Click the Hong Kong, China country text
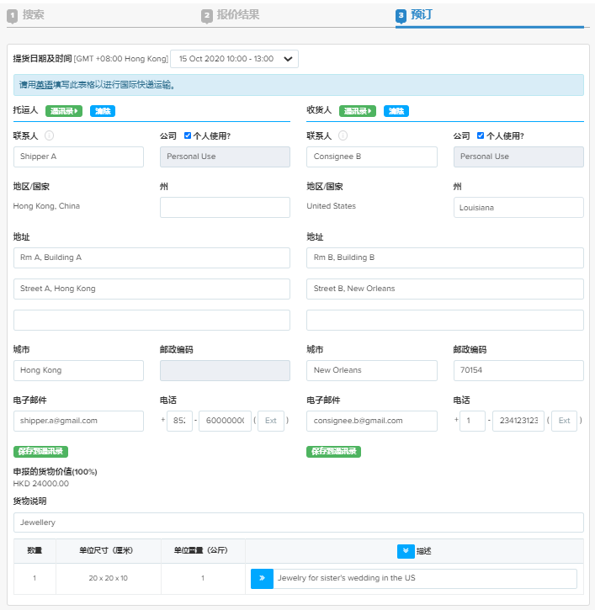The height and width of the screenshot is (610, 595). click(x=46, y=206)
